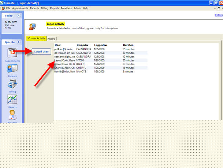Viewport: 223px width, 168px height.
Task: Click the 29 minutes duration cell
Action: pyautogui.click(x=129, y=64)
